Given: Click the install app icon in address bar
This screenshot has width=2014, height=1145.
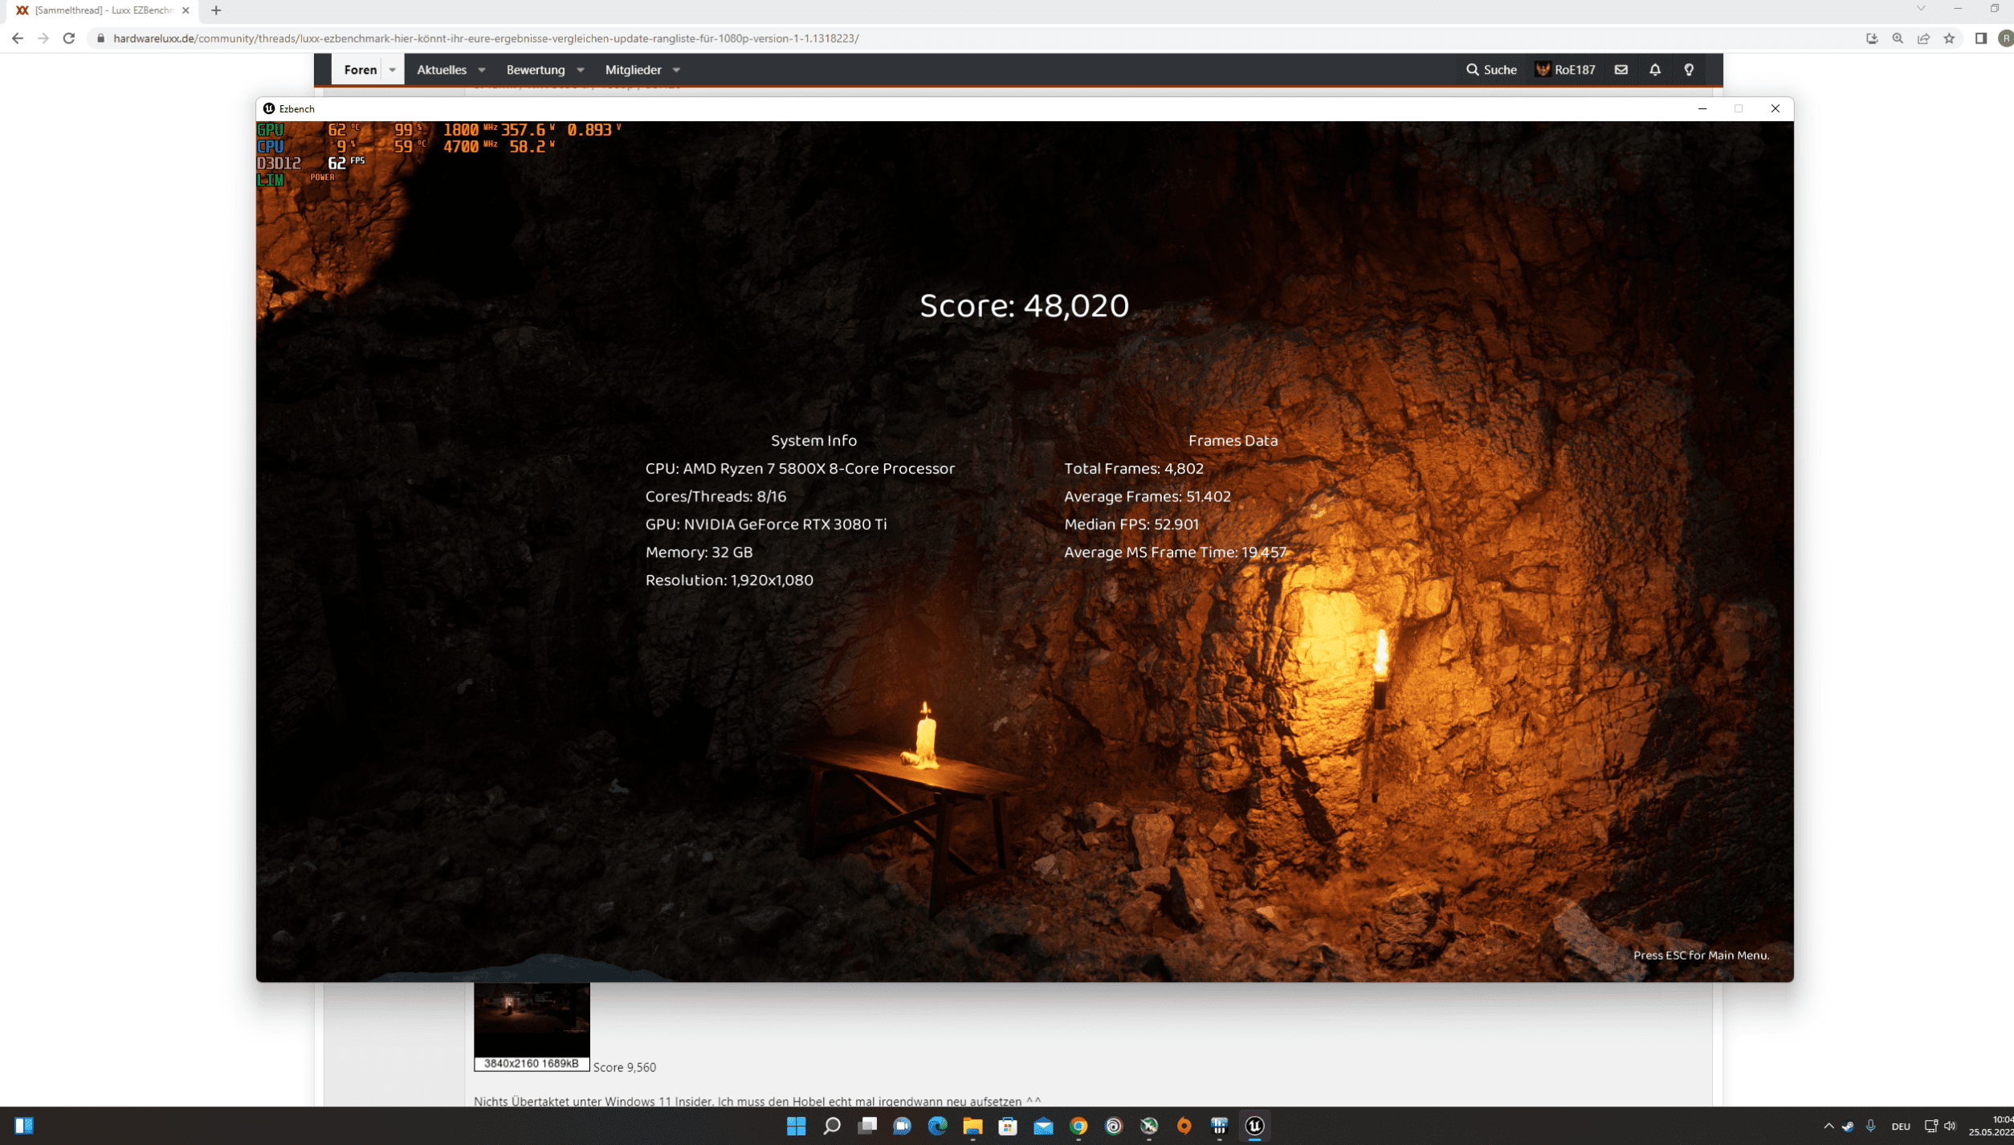Looking at the screenshot, I should click(1872, 38).
